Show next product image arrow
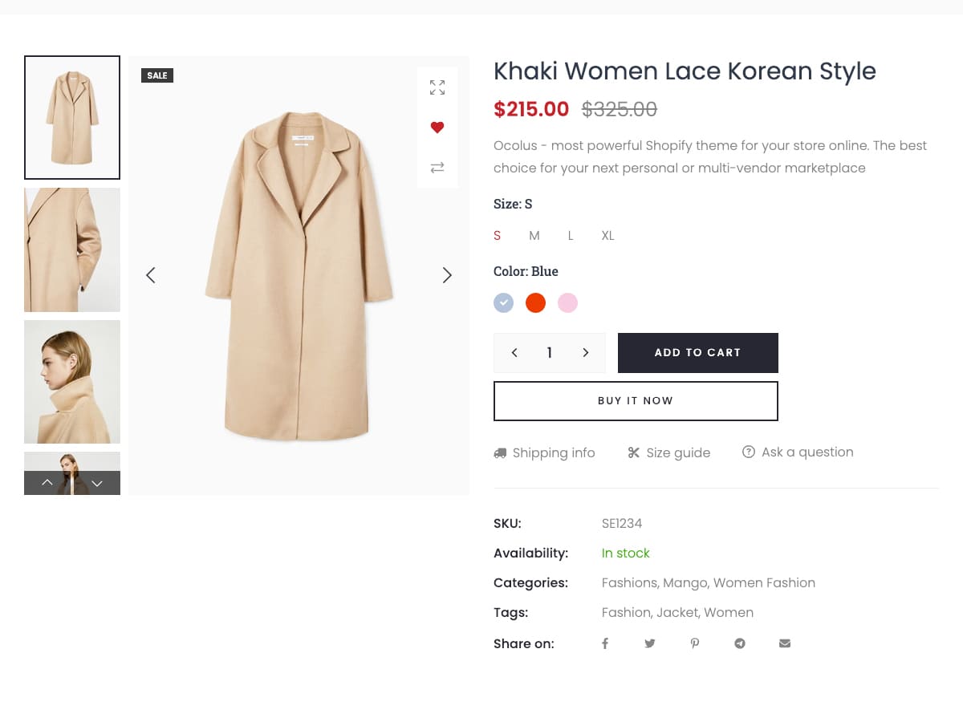 point(447,275)
